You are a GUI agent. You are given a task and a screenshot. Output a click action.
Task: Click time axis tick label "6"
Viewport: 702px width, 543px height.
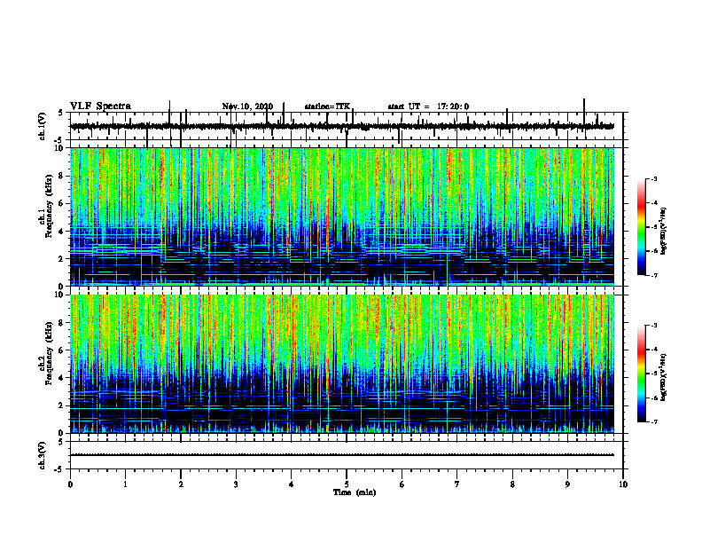click(402, 484)
